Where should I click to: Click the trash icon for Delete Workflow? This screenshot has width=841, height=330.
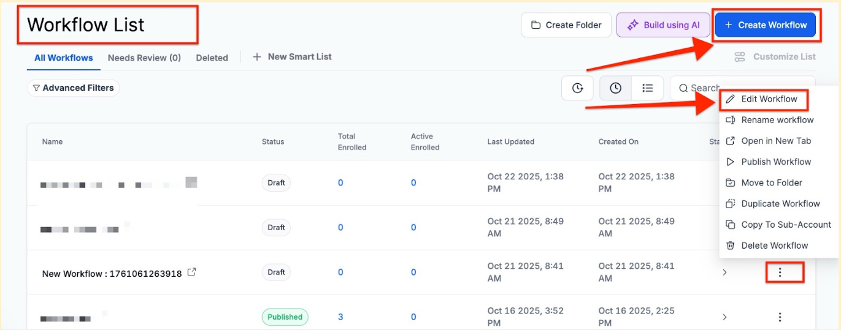tap(730, 246)
